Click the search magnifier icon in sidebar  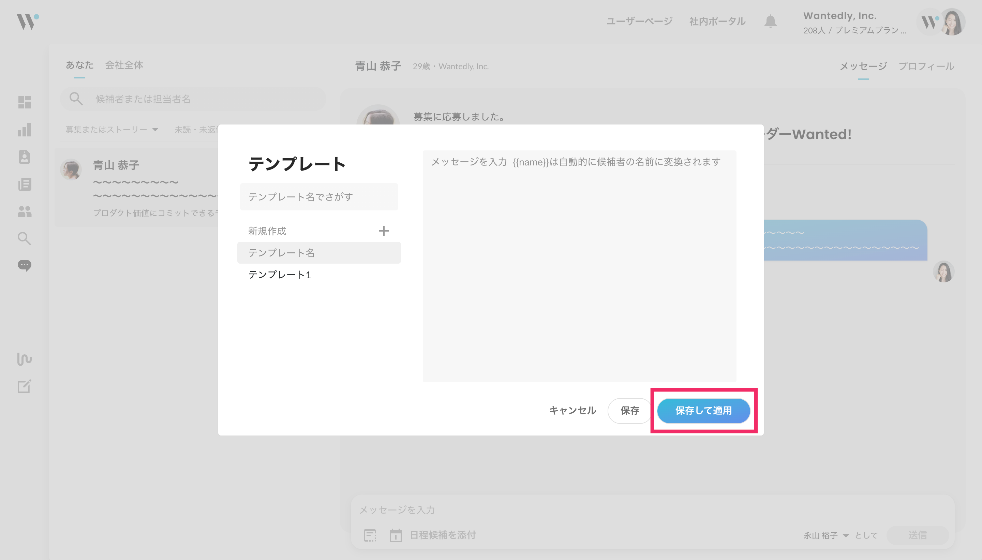point(24,238)
